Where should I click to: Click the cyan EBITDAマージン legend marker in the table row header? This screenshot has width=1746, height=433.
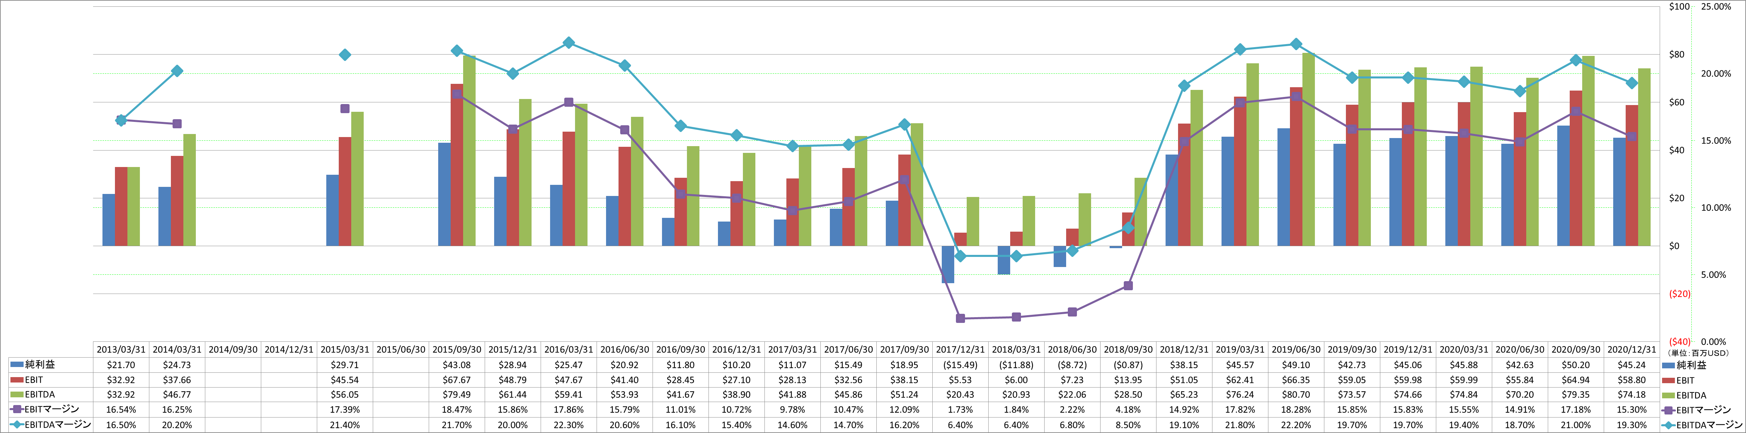(17, 425)
